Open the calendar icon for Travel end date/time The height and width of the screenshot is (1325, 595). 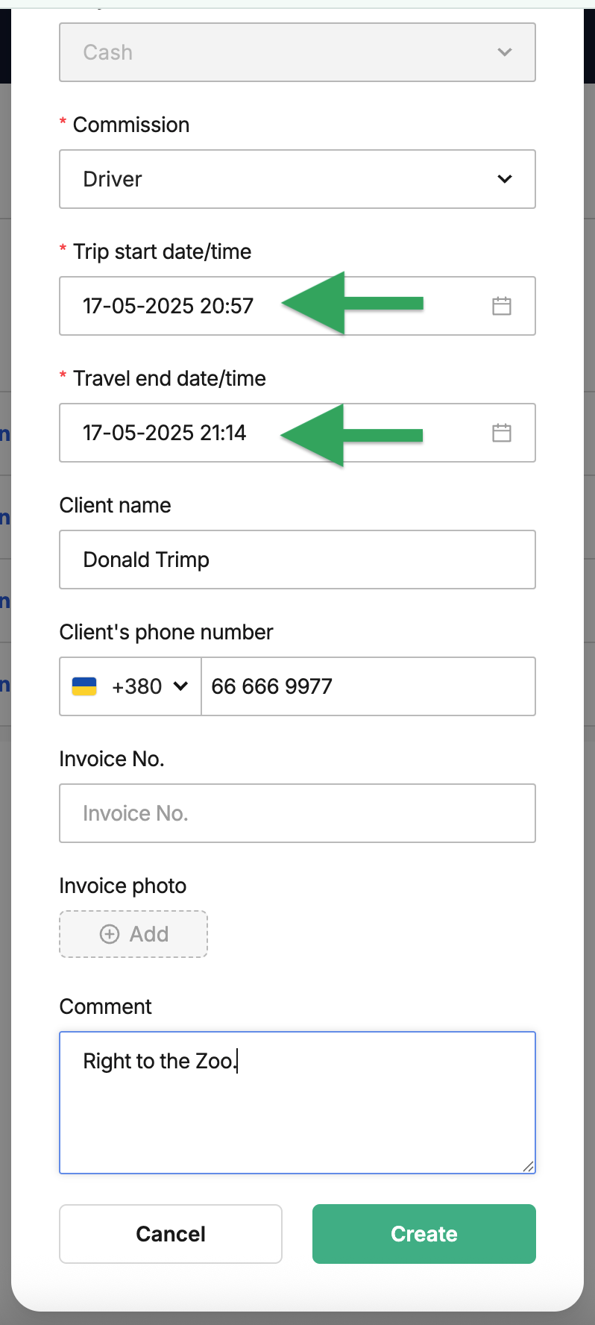click(502, 433)
